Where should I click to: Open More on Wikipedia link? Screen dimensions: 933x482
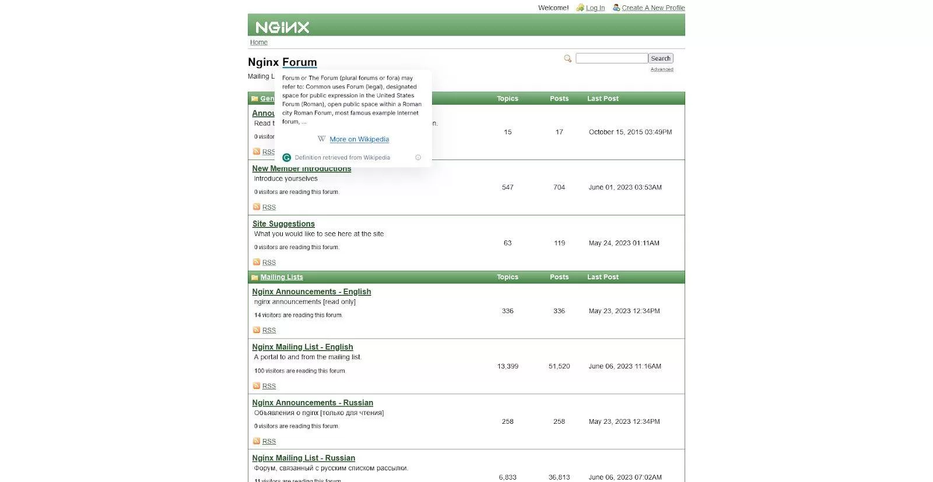359,139
